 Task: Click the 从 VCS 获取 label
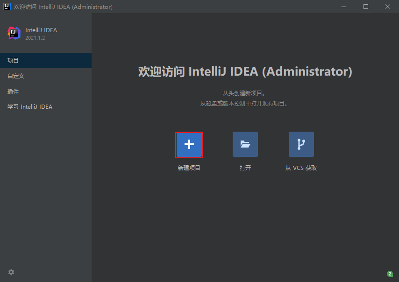click(301, 168)
